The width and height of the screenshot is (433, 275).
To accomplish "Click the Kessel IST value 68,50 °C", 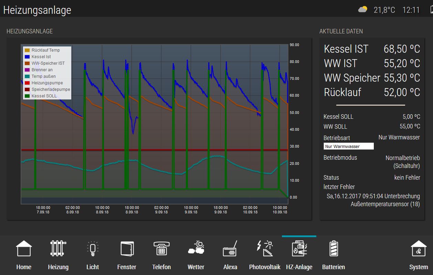I will point(402,49).
